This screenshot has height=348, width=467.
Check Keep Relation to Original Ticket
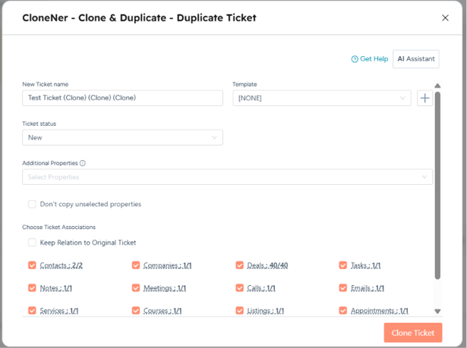(x=32, y=243)
